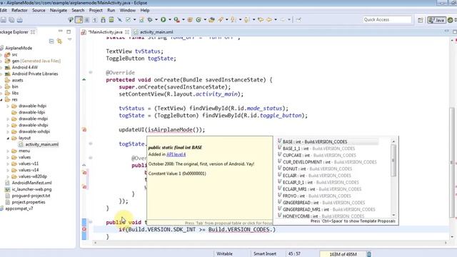
Task: Open the Navigate menu
Action: pyautogui.click(x=59, y=10)
